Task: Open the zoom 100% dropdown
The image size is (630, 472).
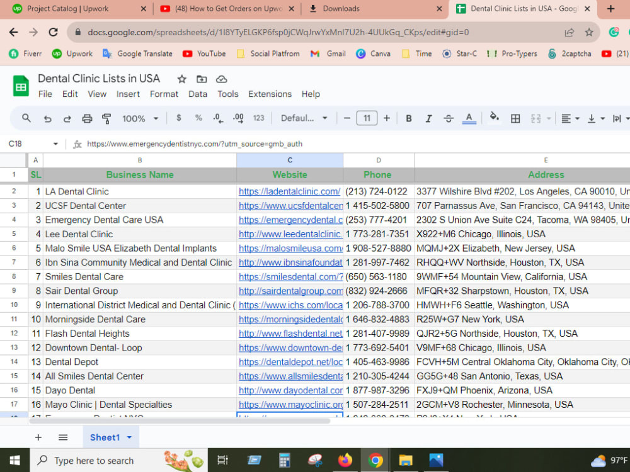Action: (140, 118)
